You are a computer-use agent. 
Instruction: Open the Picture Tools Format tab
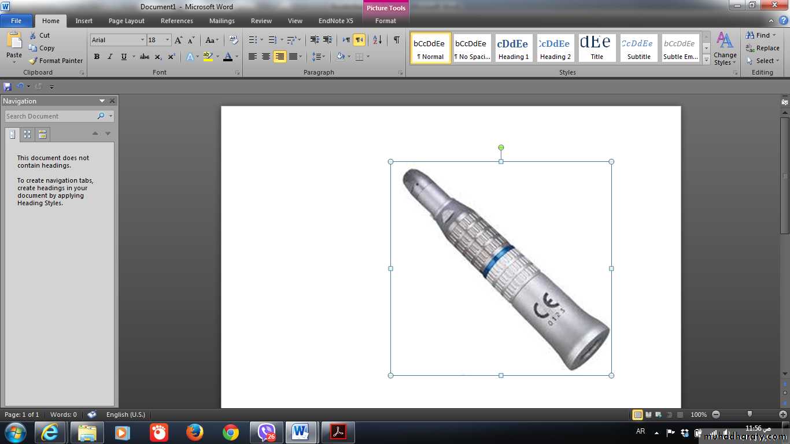pyautogui.click(x=385, y=21)
